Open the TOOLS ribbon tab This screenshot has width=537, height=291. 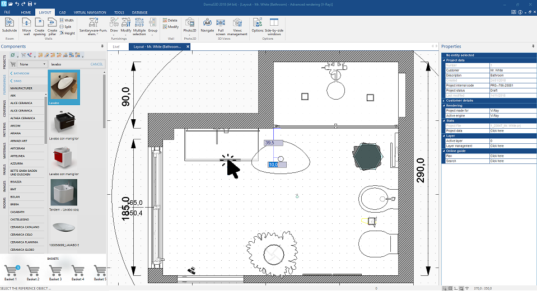click(119, 12)
